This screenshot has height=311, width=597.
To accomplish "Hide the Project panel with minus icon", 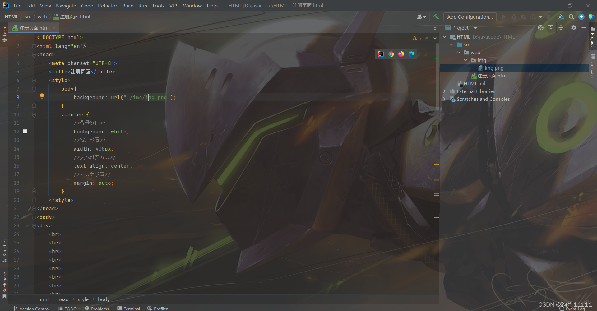I will pyautogui.click(x=584, y=28).
